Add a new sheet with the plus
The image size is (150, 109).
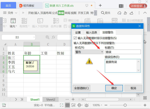click(73, 99)
